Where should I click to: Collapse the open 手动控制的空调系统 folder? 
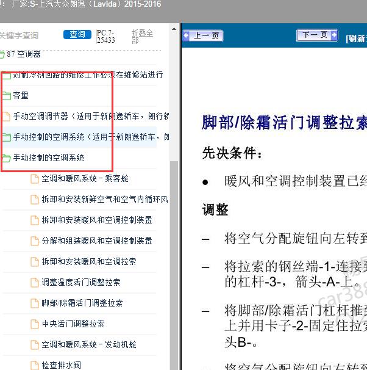click(x=49, y=158)
